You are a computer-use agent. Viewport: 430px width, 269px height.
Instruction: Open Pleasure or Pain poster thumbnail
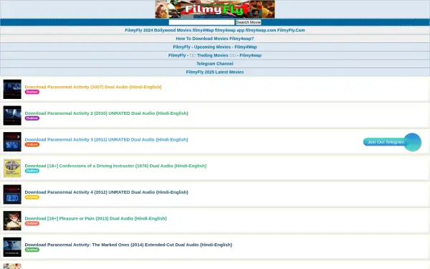pyautogui.click(x=12, y=221)
